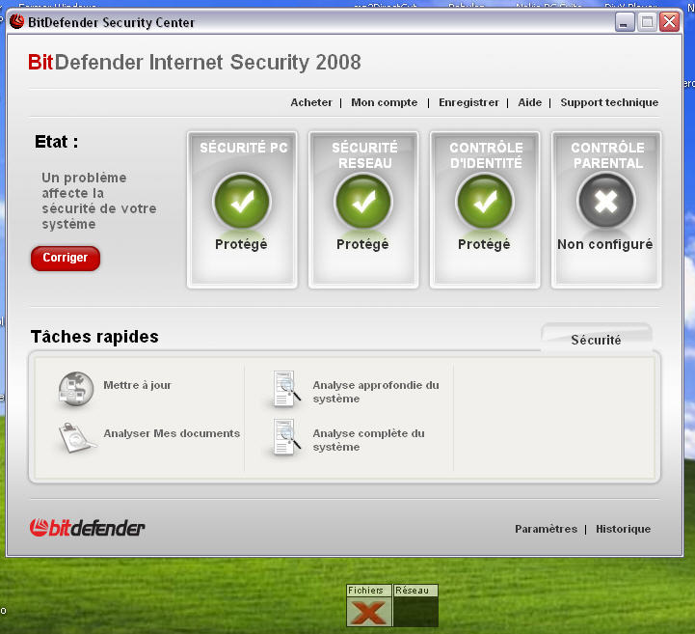Click the Sécurité PC panel title
The width and height of the screenshot is (695, 634).
(x=243, y=148)
